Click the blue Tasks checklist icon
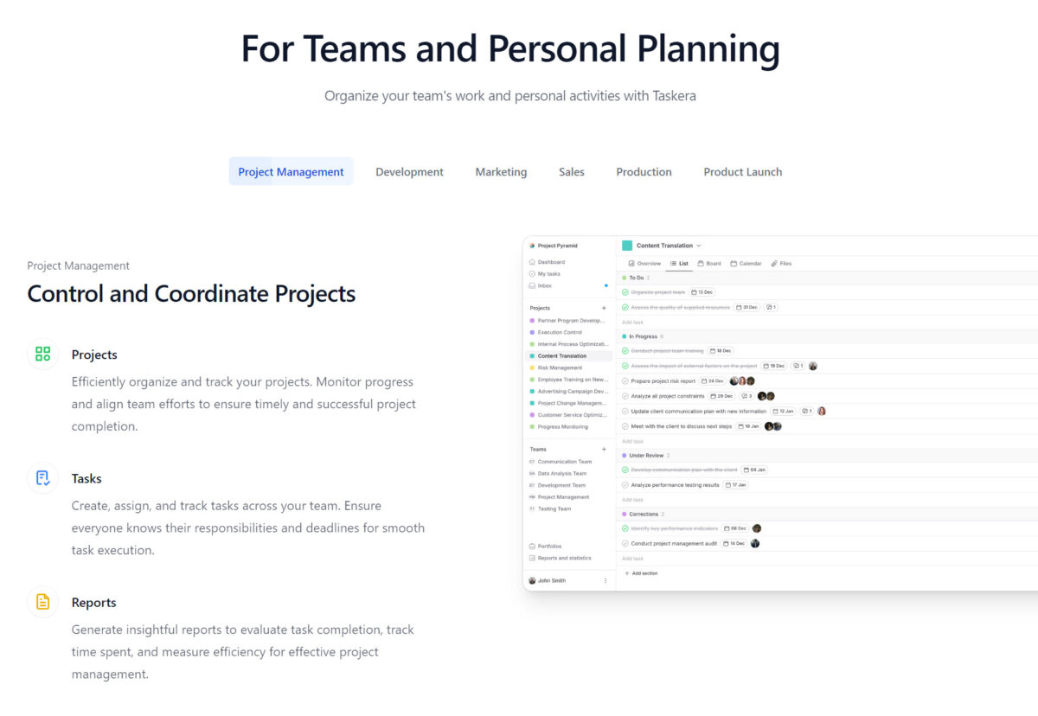 [42, 477]
